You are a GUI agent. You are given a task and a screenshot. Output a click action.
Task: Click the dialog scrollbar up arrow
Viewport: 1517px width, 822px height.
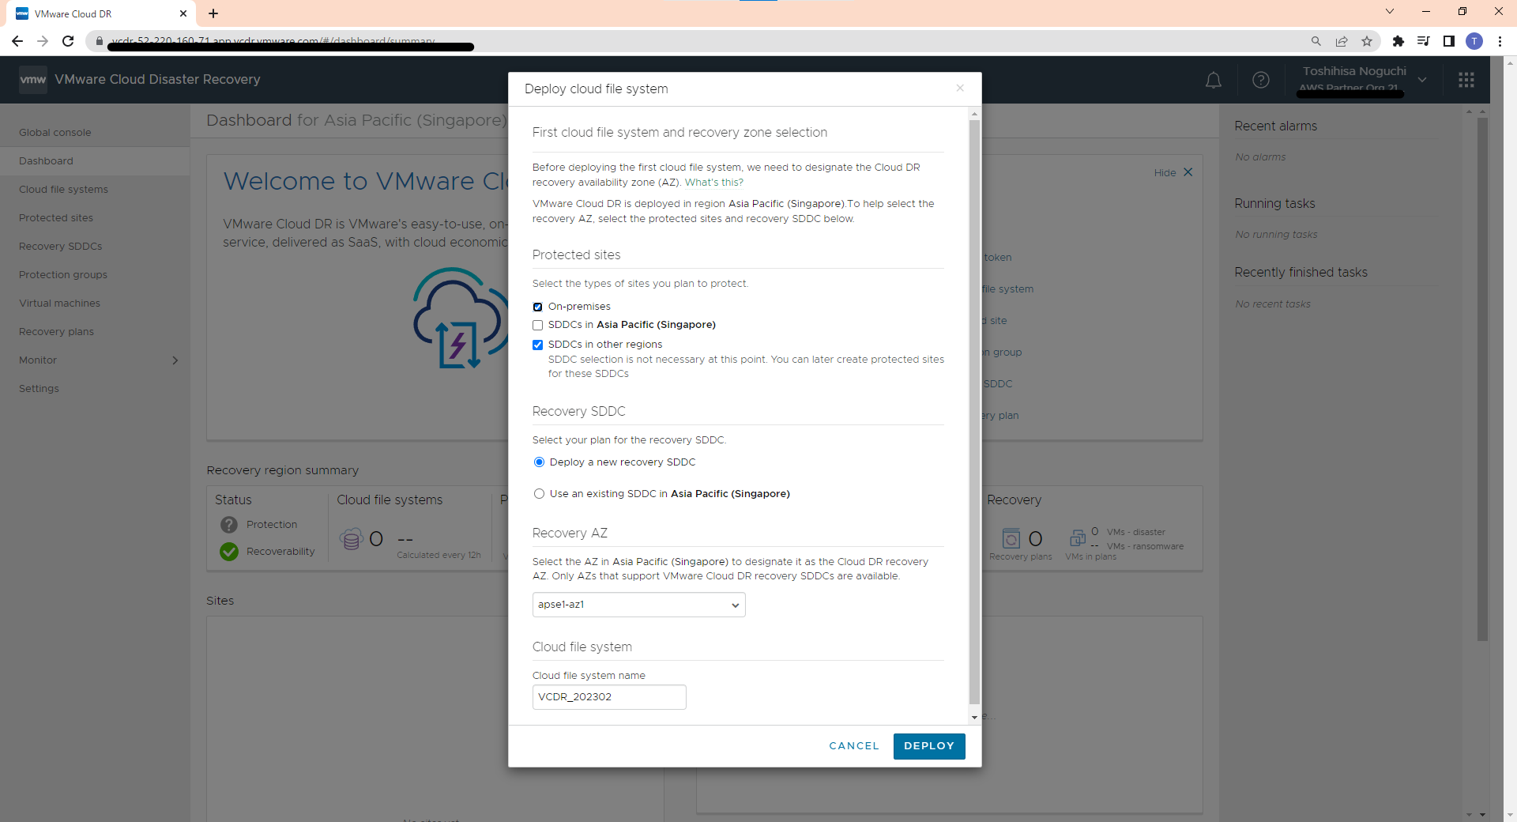[974, 114]
